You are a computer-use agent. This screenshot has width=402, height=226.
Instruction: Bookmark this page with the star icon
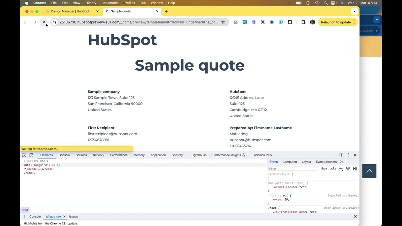[223, 22]
